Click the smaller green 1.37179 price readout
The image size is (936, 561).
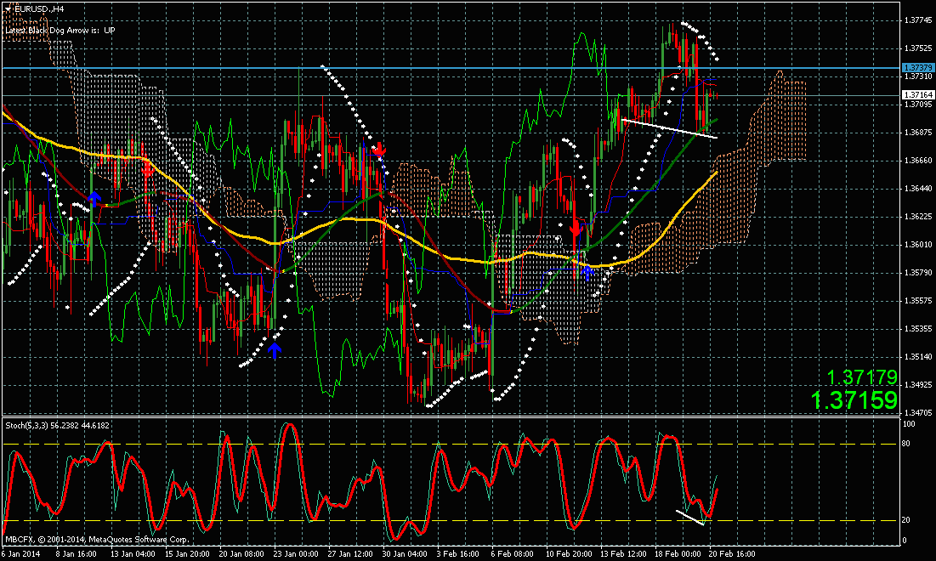click(x=862, y=377)
